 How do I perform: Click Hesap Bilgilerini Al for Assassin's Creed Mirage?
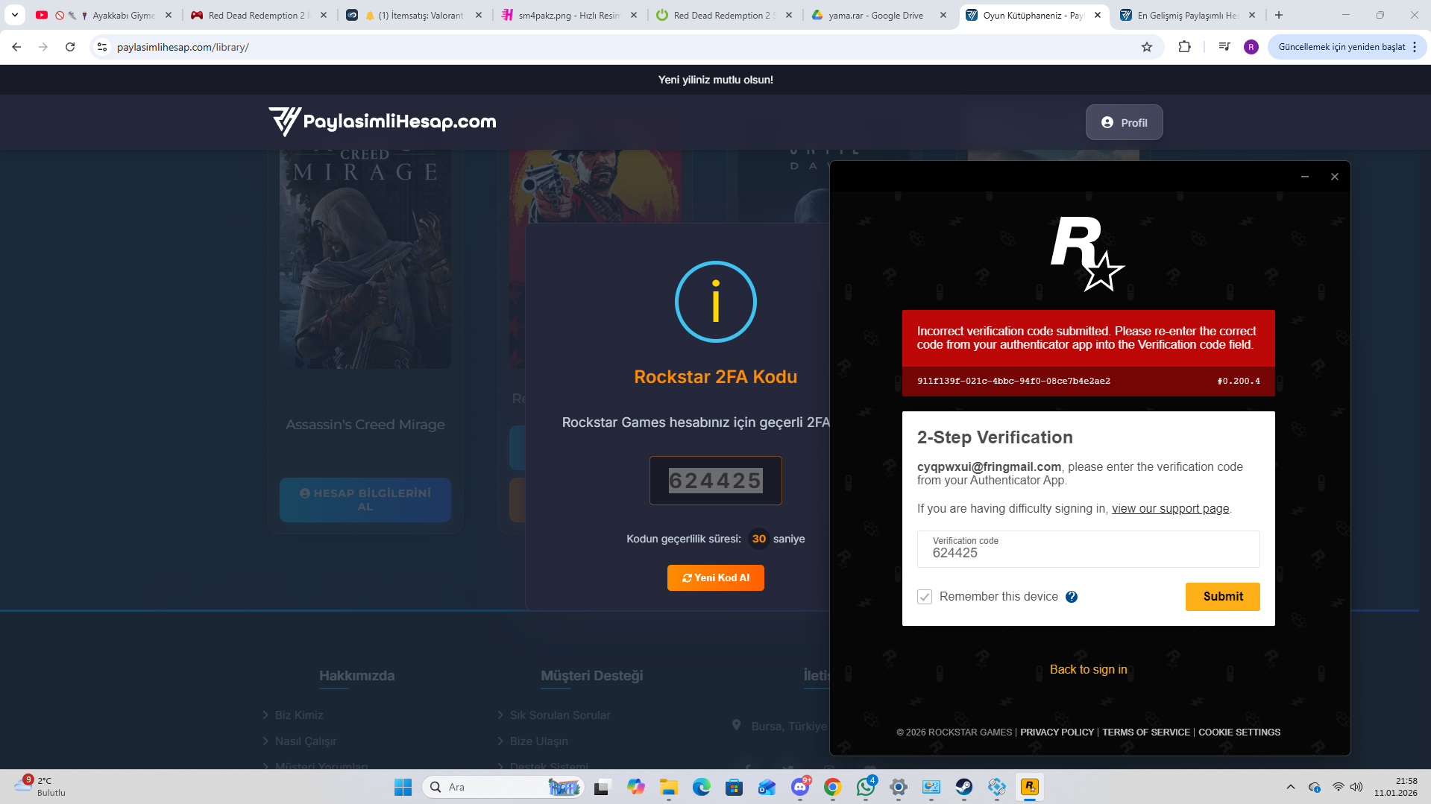pyautogui.click(x=365, y=500)
